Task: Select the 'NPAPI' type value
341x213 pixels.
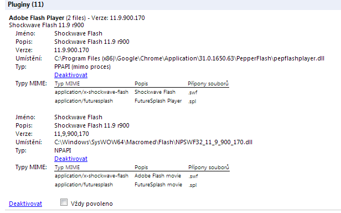Action: tap(63, 150)
